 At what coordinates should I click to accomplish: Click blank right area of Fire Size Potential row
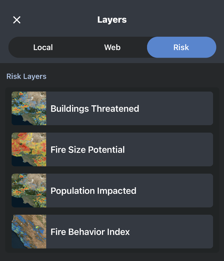185,150
